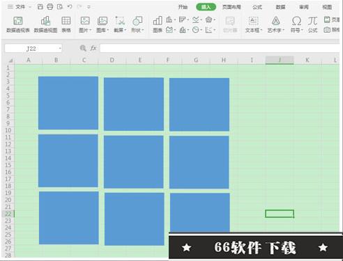Click the Chart (图表) button
This screenshot has width=343, height=261.
[x=158, y=24]
